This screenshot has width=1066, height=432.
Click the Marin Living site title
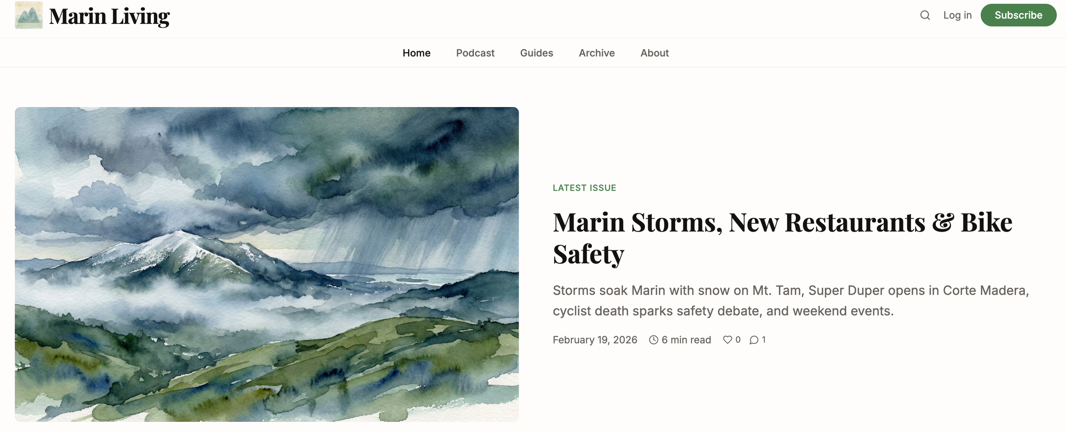109,17
